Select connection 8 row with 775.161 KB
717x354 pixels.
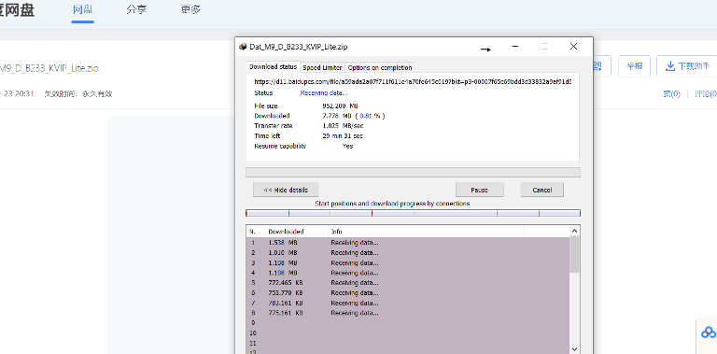pos(408,313)
